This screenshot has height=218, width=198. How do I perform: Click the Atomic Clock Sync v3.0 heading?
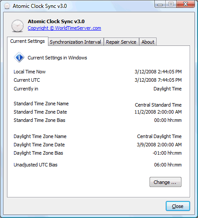pos(56,21)
